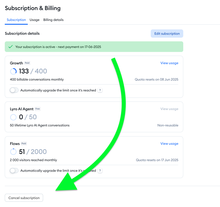
Task: Select the Free badge next to Lyro AI Agent
Action: click(x=37, y=109)
